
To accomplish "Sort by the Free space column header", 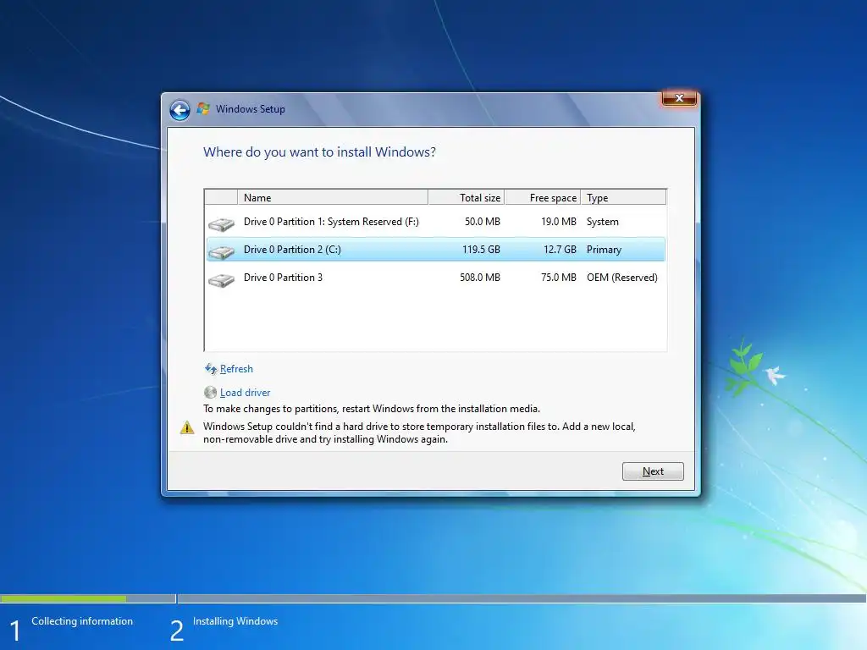I will [543, 197].
